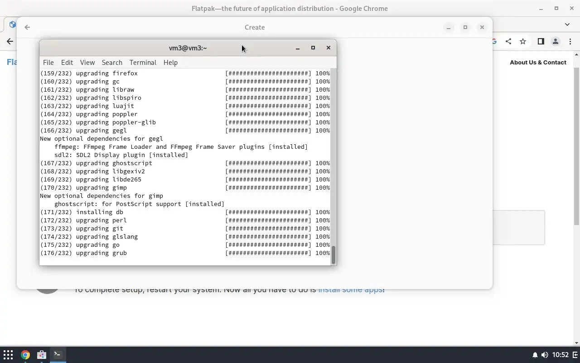Image resolution: width=580 pixels, height=363 pixels.
Task: Click the 'upgrading perl' terminal line
Action: 185,221
